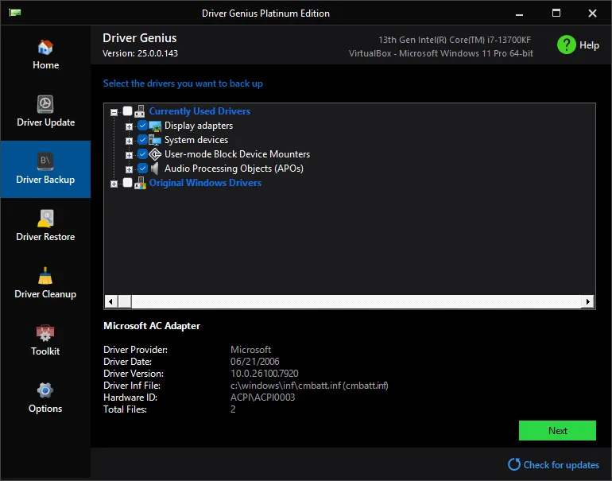Select User-mode Block Device Mounters label
612x481 pixels.
tap(238, 154)
